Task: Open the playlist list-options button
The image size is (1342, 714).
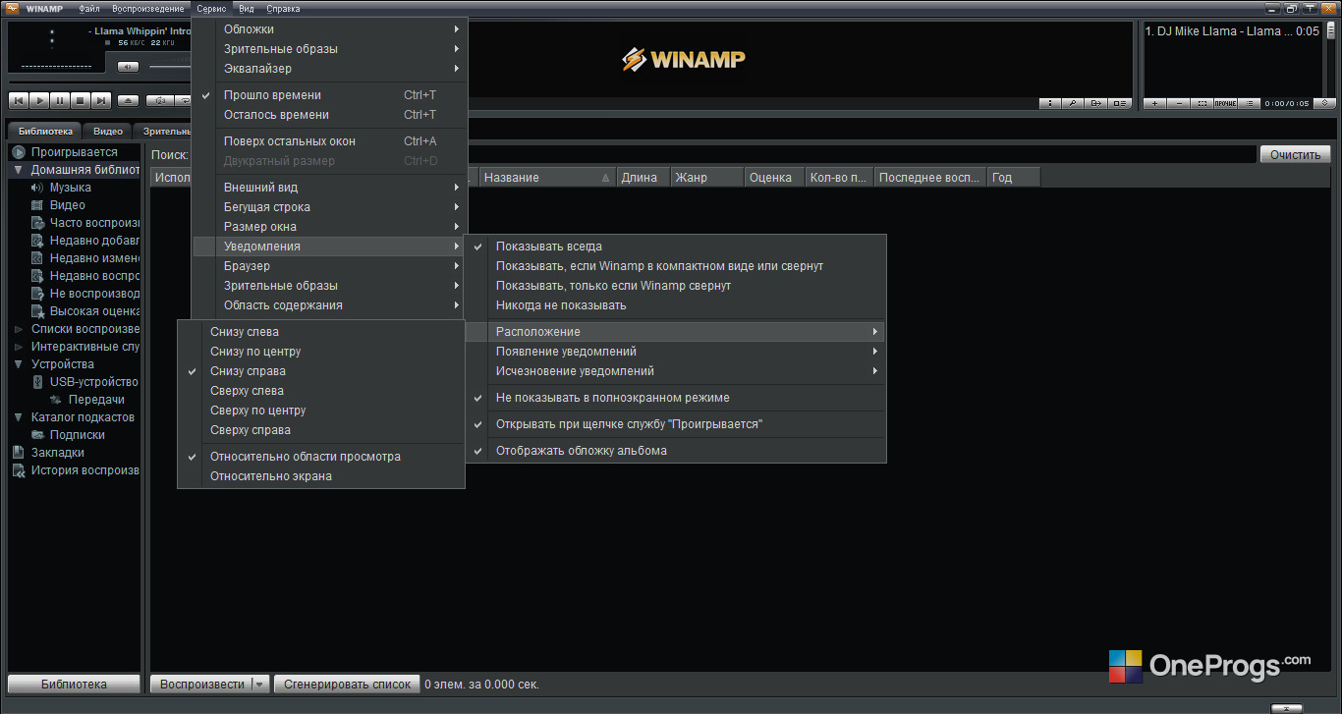Action: [x=1250, y=103]
